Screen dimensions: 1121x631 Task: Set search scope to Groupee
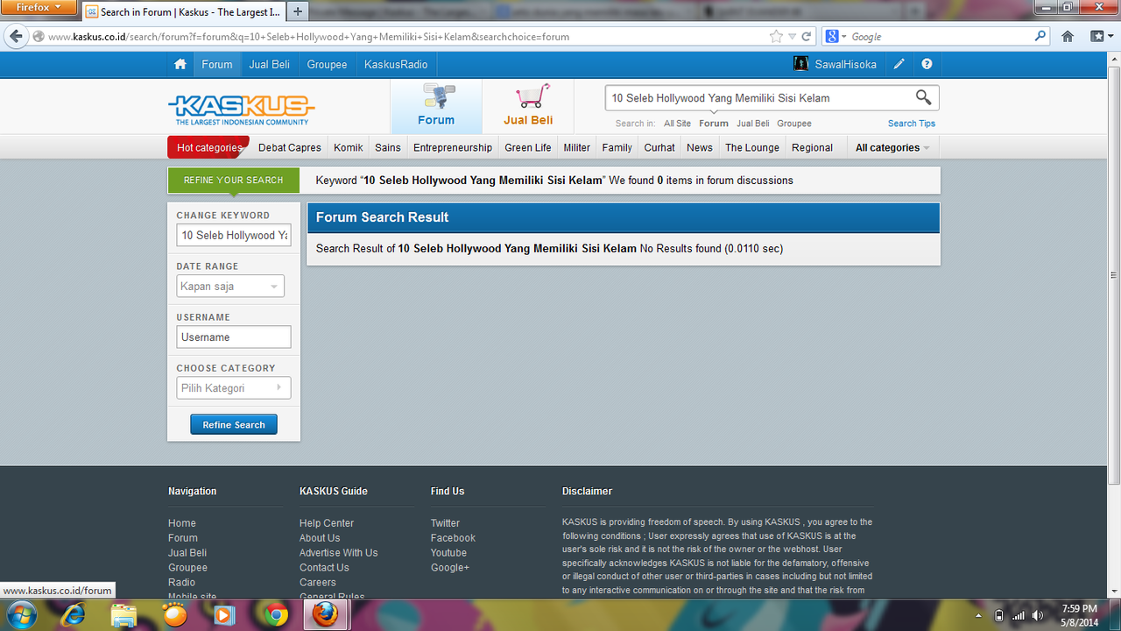pyautogui.click(x=794, y=124)
